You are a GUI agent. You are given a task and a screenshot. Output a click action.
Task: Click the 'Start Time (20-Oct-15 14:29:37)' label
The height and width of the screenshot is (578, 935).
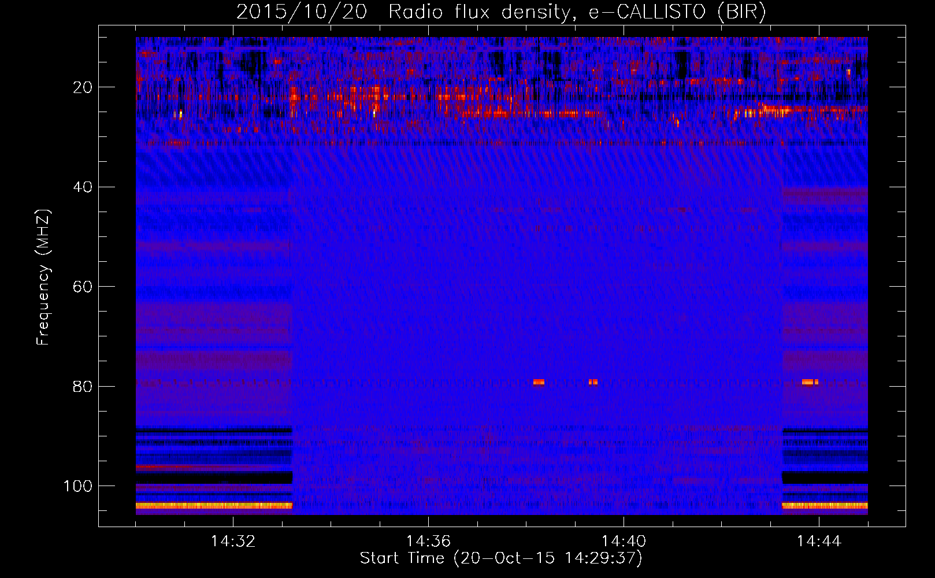coord(501,558)
